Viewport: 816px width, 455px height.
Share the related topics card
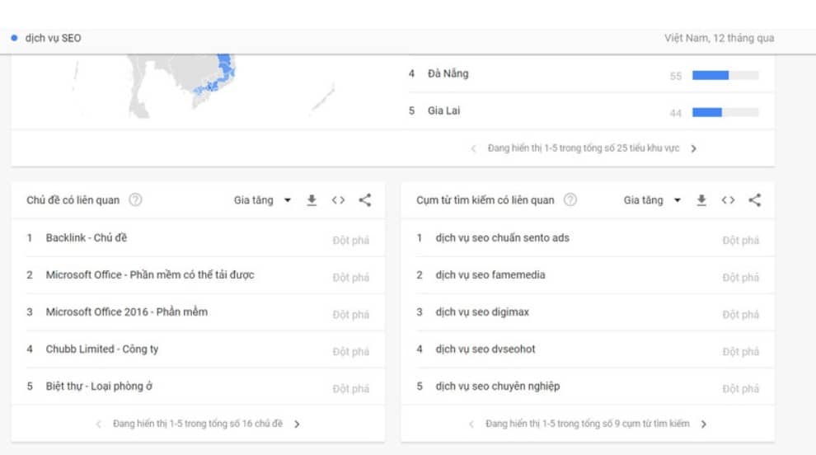pyautogui.click(x=365, y=200)
